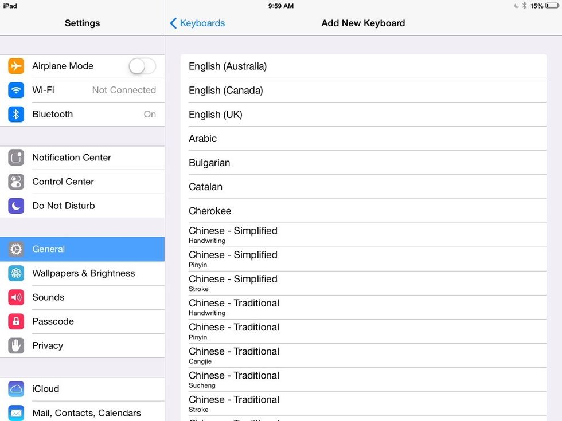562x421 pixels.
Task: Choose Chinese - Simplified Handwriting keyboard
Action: pos(364,235)
